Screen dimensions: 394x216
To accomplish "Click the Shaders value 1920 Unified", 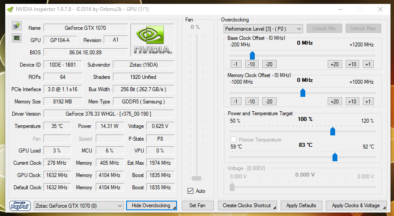I will click(x=144, y=77).
